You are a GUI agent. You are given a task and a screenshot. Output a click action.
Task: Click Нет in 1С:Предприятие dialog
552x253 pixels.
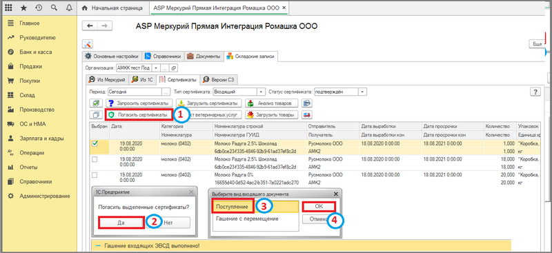[x=168, y=223]
